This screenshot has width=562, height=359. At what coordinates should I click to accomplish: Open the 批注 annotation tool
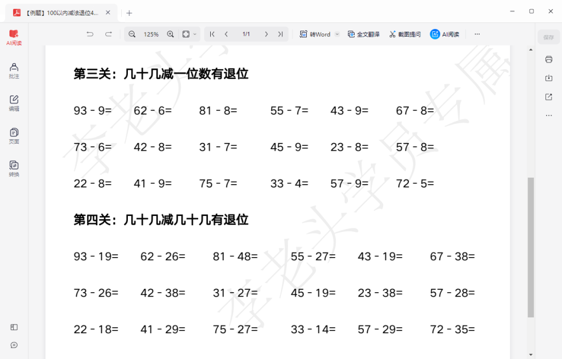click(14, 70)
